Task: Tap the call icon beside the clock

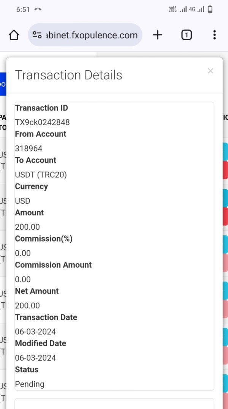Action: [x=38, y=9]
